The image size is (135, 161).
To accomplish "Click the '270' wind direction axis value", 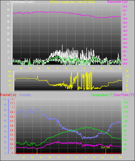I will [9, 76].
